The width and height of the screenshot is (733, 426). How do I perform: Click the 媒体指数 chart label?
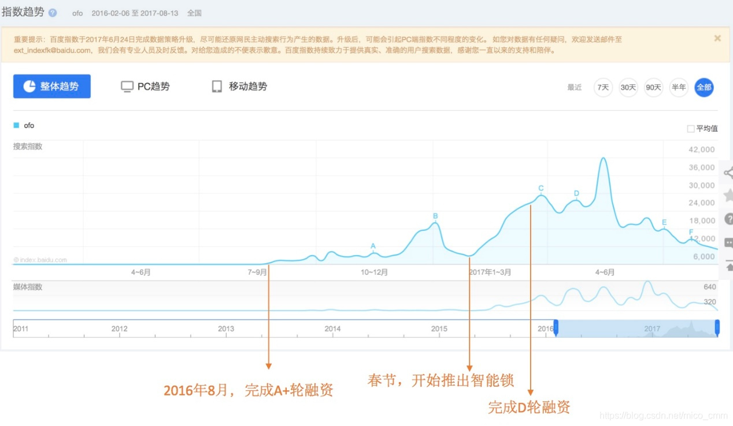coord(28,287)
